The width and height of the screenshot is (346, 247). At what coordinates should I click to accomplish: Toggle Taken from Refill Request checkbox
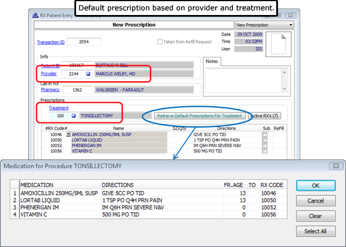161,42
